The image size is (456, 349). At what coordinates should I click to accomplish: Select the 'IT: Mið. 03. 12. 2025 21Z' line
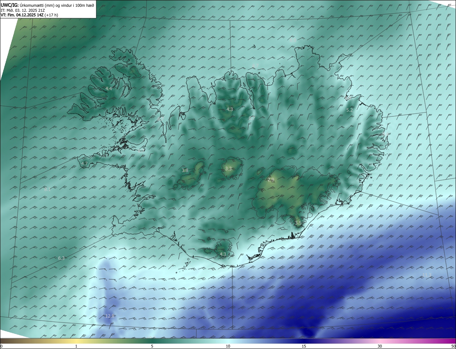pos(23,10)
